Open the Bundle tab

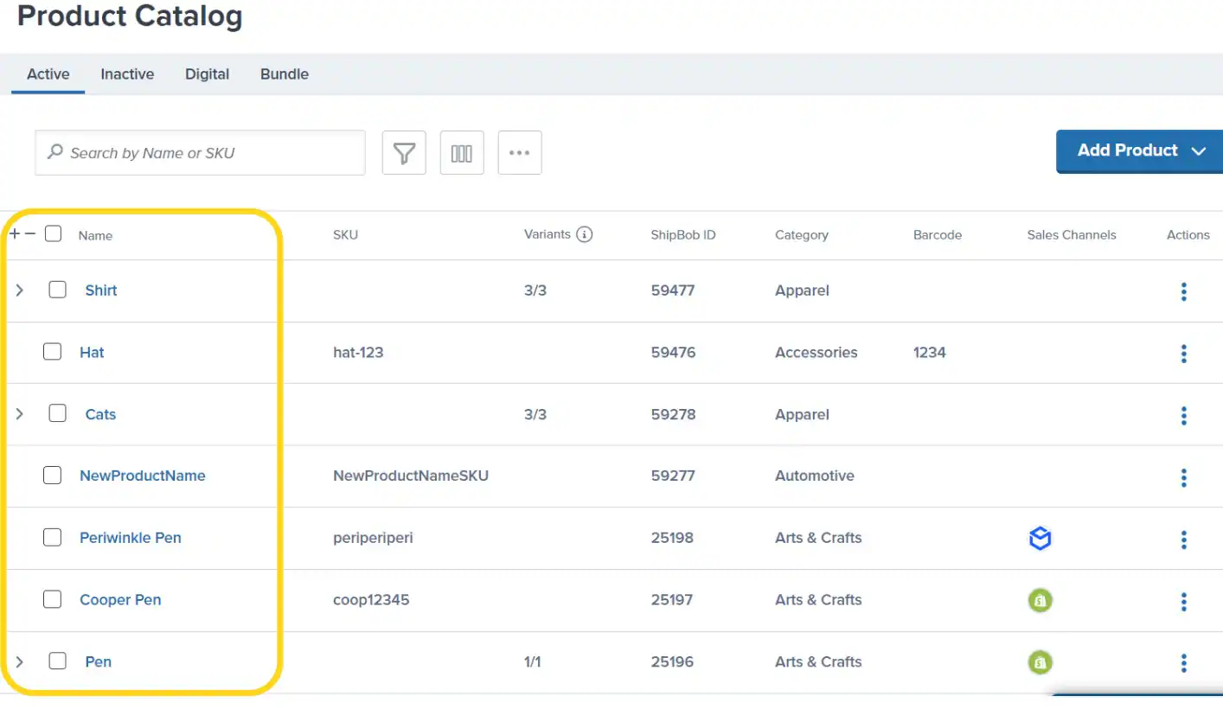284,73
